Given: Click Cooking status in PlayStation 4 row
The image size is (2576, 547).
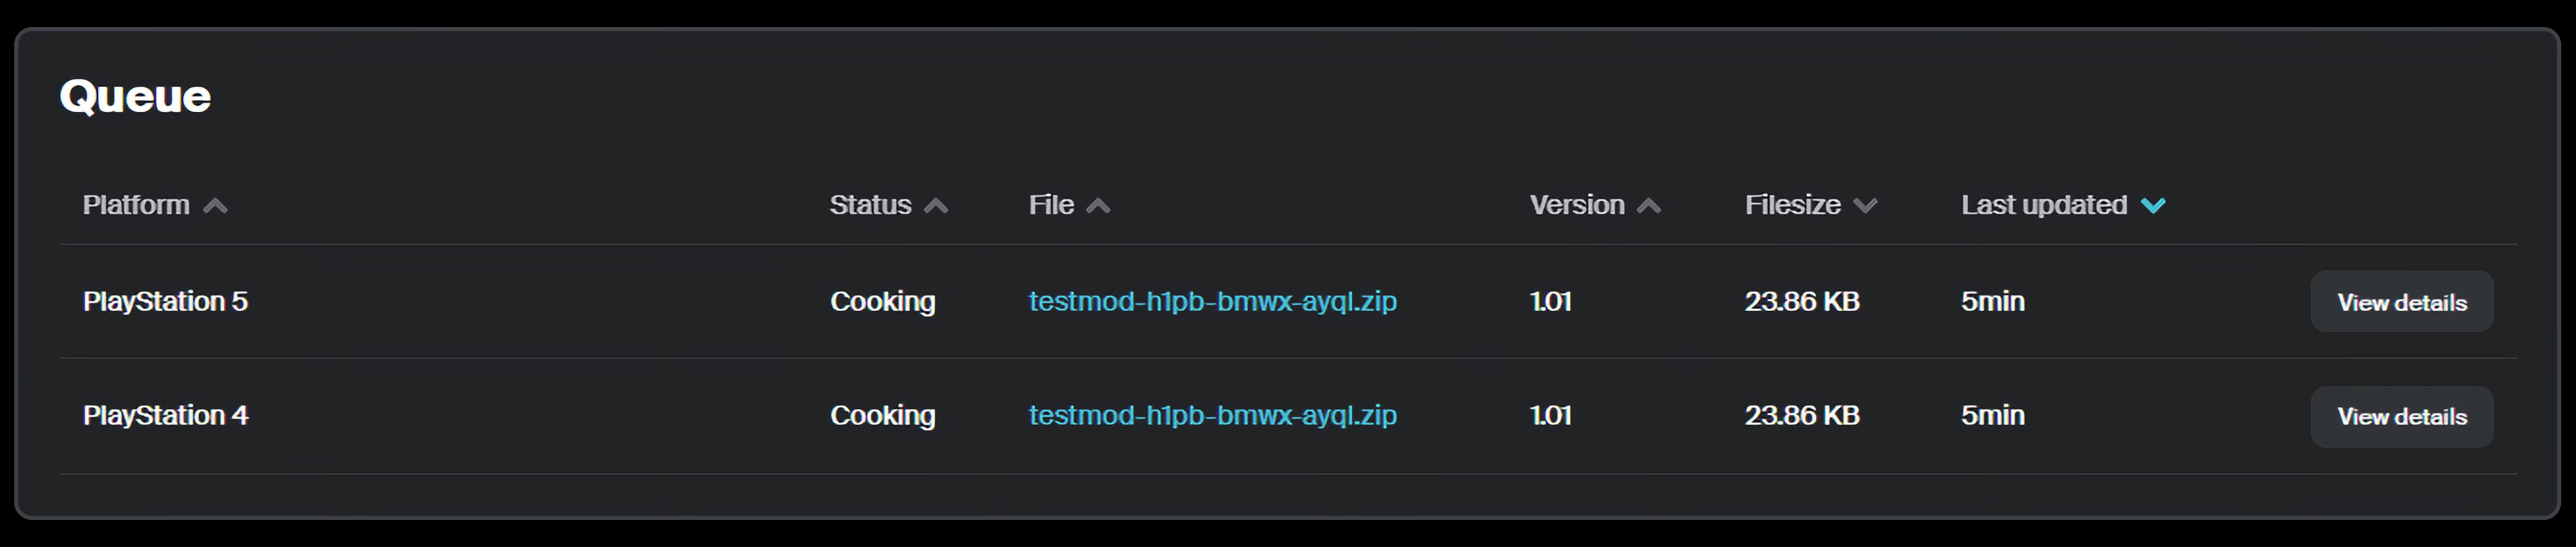Looking at the screenshot, I should [x=882, y=415].
